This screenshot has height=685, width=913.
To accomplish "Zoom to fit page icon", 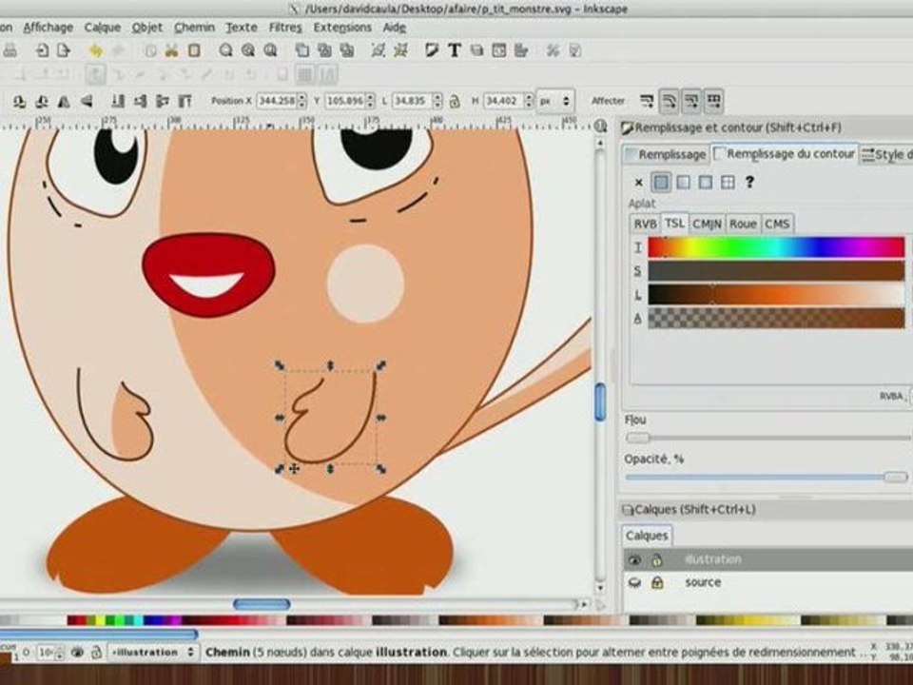I will (270, 51).
